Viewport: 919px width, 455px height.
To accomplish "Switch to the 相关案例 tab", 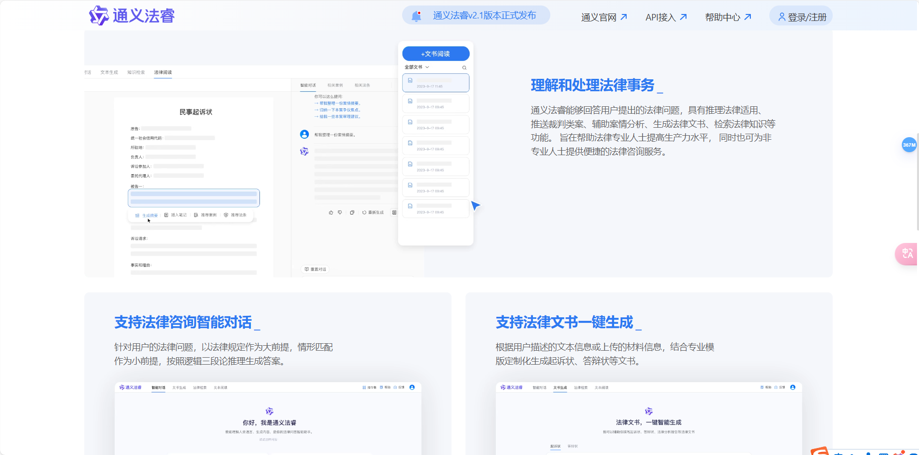I will point(335,85).
